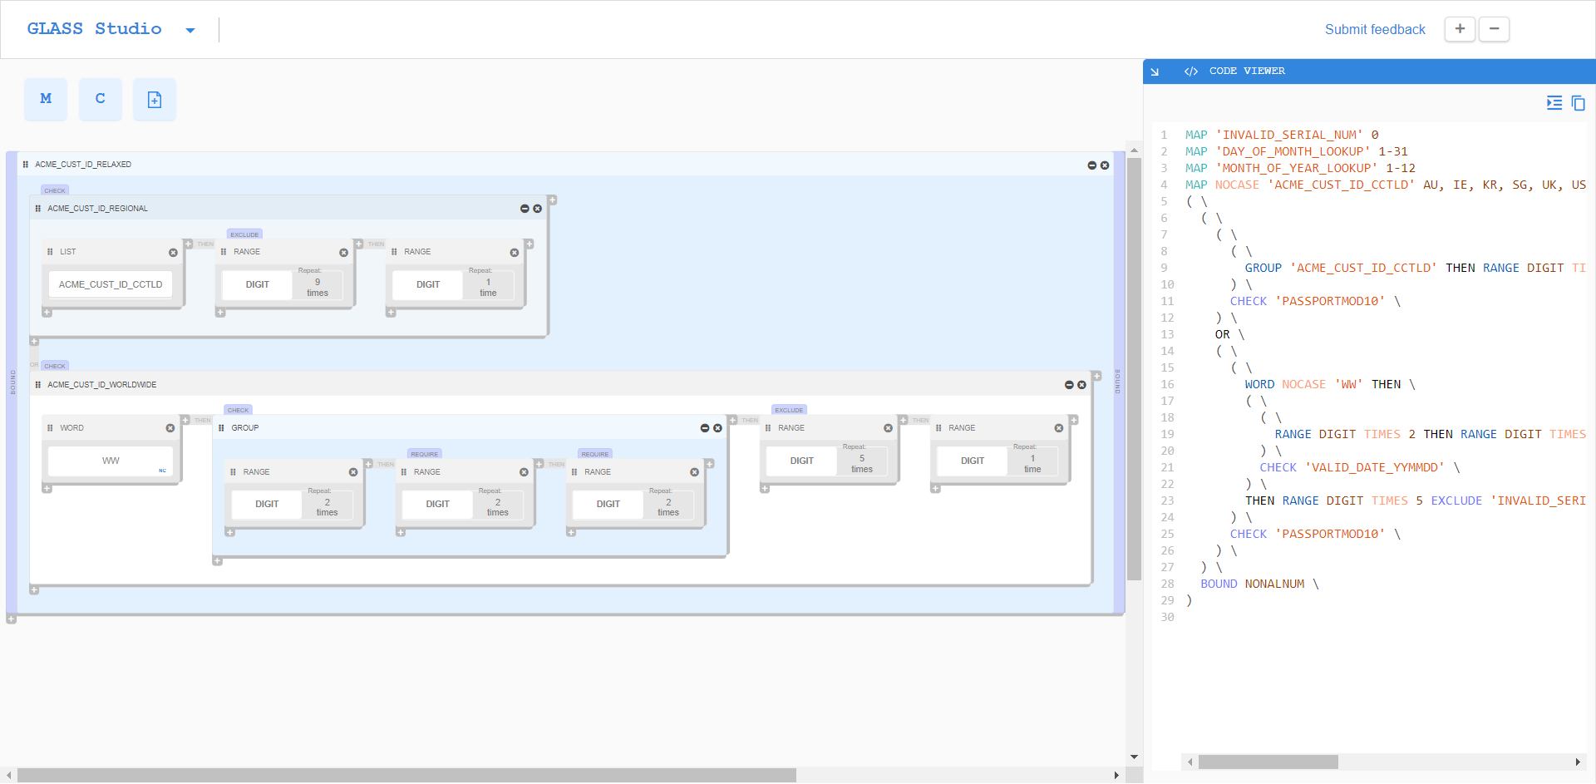1596x784 pixels.
Task: Grab the ACME_CUST_ID_WORLDWIDE drag handle
Action: pos(38,385)
